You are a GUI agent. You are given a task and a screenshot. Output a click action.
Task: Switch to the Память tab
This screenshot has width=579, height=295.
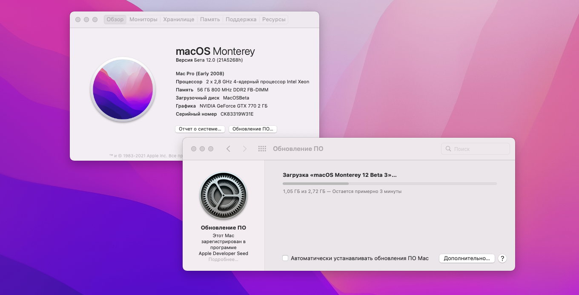pyautogui.click(x=210, y=20)
